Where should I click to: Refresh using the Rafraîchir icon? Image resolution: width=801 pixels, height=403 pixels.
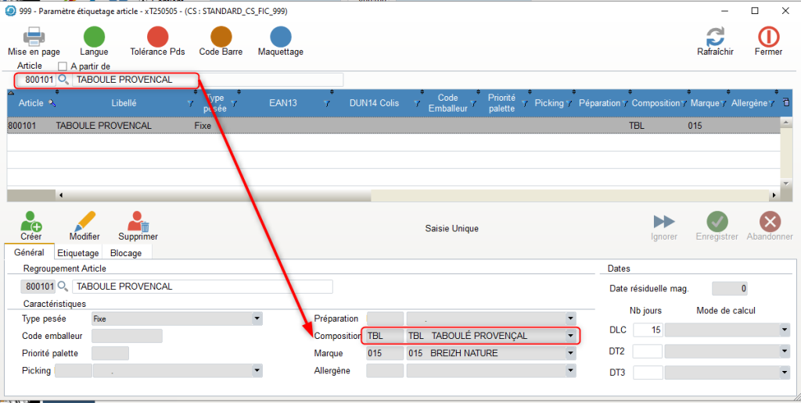coord(715,37)
